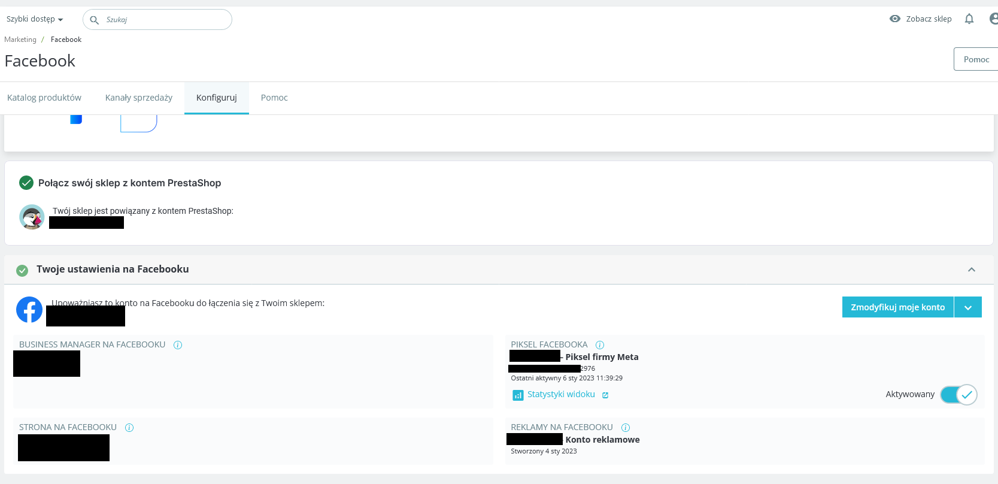Click the Facebook logo icon
This screenshot has height=484, width=998.
pos(29,310)
